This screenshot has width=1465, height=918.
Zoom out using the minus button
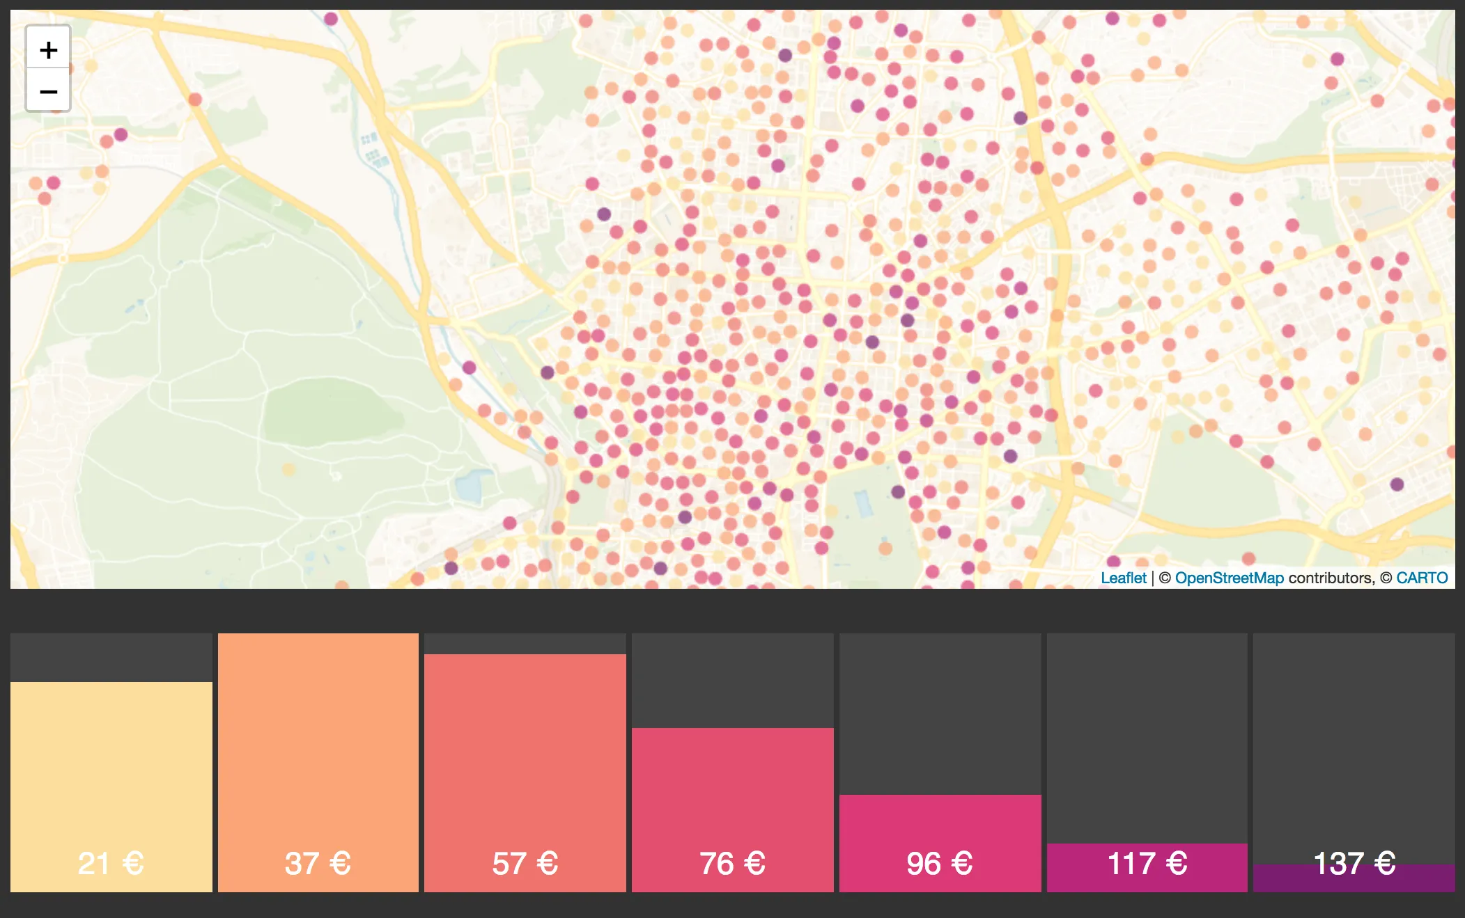(x=48, y=91)
